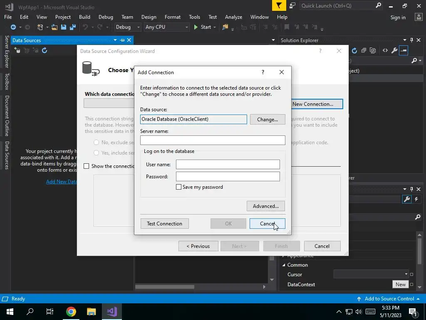The height and width of the screenshot is (320, 426).
Task: Check the Save my password checkbox
Action: point(178,187)
